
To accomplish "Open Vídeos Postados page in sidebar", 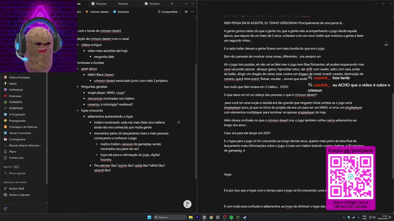I will pos(19,77).
